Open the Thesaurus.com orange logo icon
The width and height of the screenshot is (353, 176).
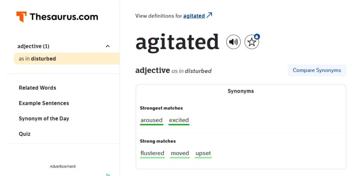pyautogui.click(x=22, y=16)
